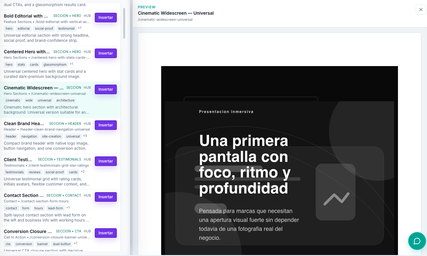Viewport: 427px width, 256px height.
Task: Click the 'form' tag
Action: click(x=26, y=208)
